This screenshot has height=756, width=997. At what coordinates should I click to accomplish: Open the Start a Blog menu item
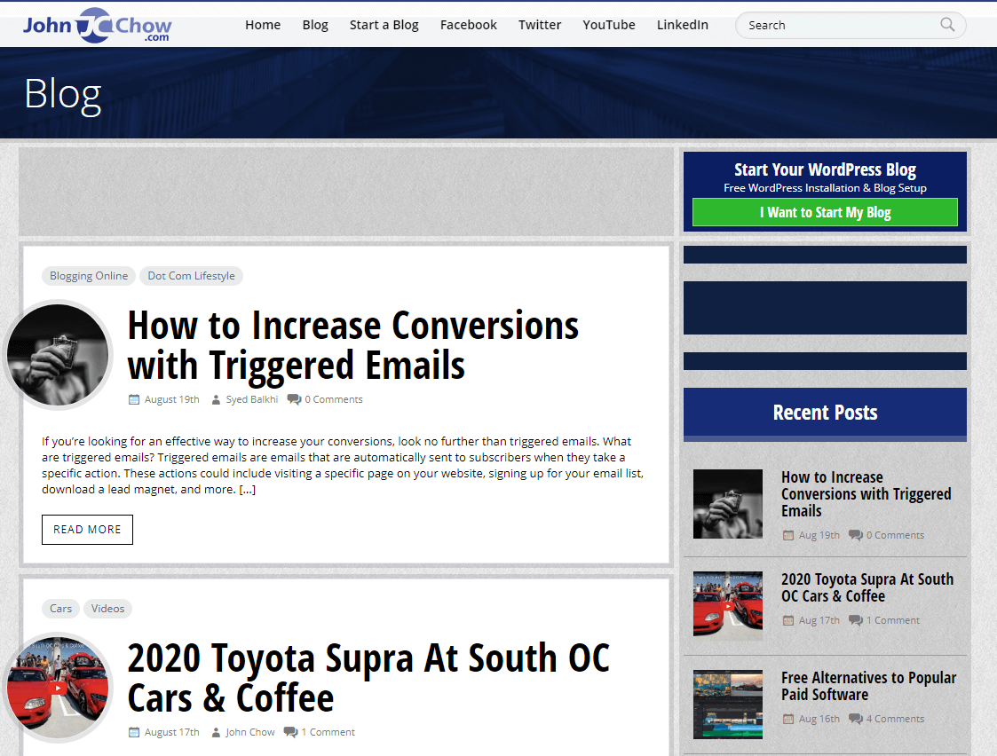[384, 25]
